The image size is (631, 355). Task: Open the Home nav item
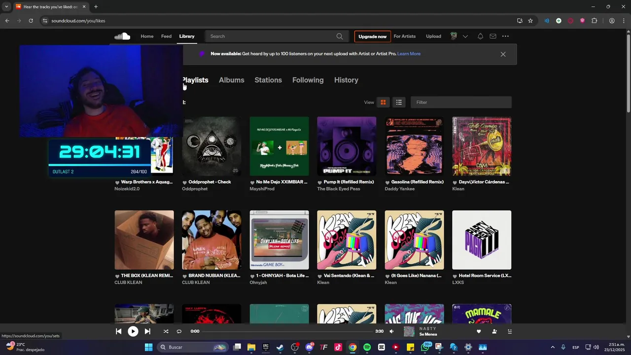[x=147, y=36]
